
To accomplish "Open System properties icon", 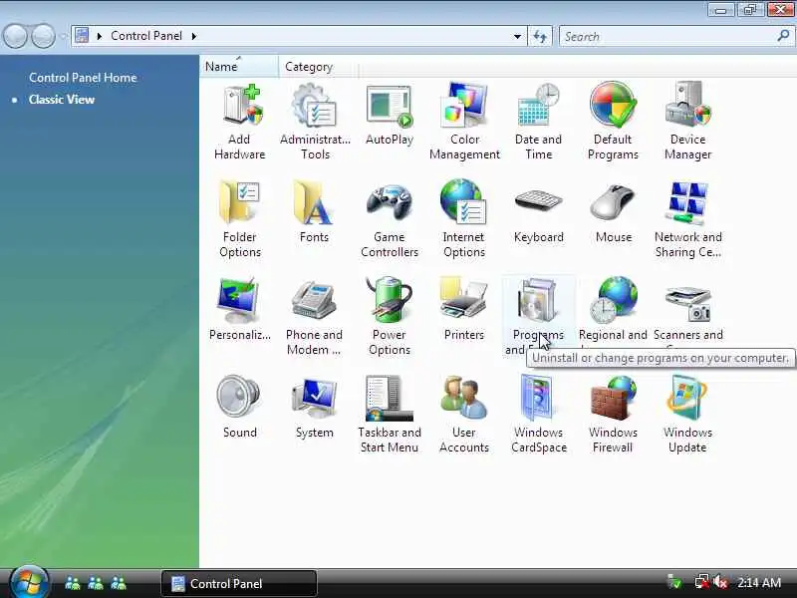I will pos(314,408).
